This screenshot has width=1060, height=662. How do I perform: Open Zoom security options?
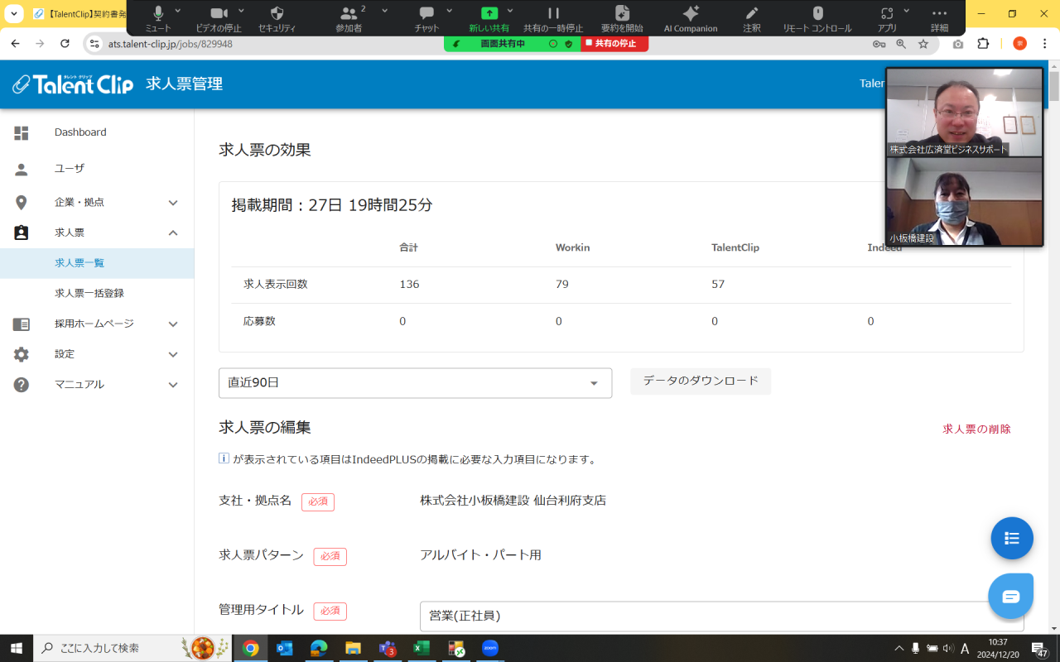click(277, 17)
